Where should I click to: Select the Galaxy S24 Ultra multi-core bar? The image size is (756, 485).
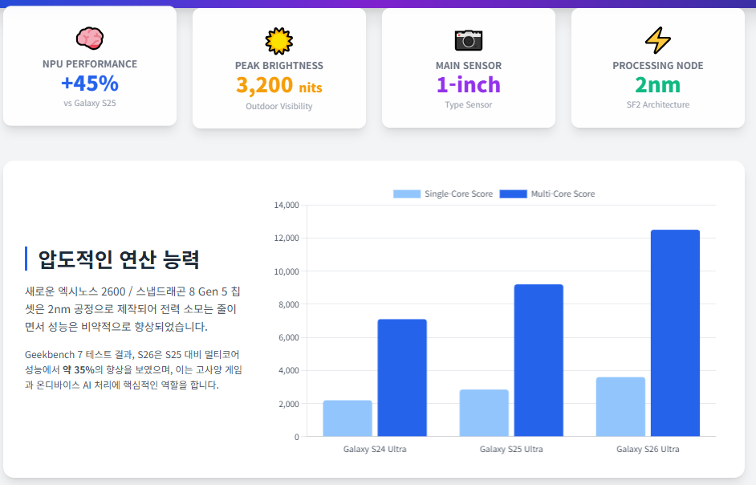tap(402, 378)
